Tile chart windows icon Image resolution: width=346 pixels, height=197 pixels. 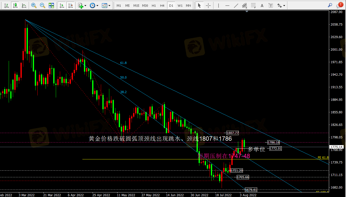click(x=51, y=5)
